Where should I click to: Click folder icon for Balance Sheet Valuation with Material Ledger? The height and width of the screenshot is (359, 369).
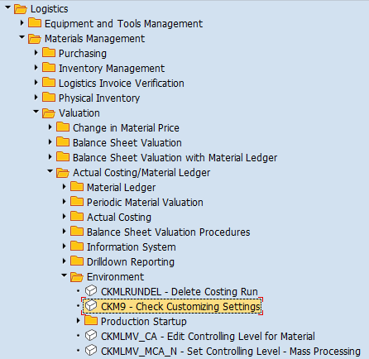63,156
